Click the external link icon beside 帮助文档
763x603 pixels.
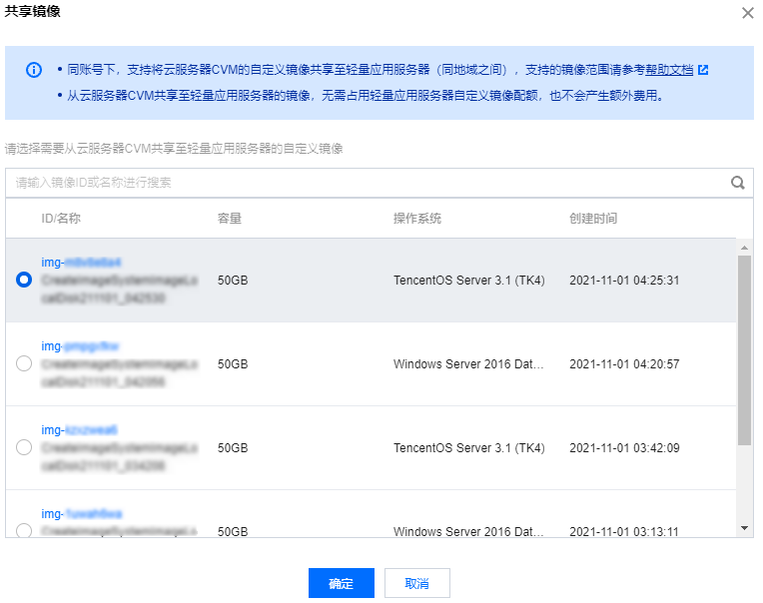pos(703,70)
